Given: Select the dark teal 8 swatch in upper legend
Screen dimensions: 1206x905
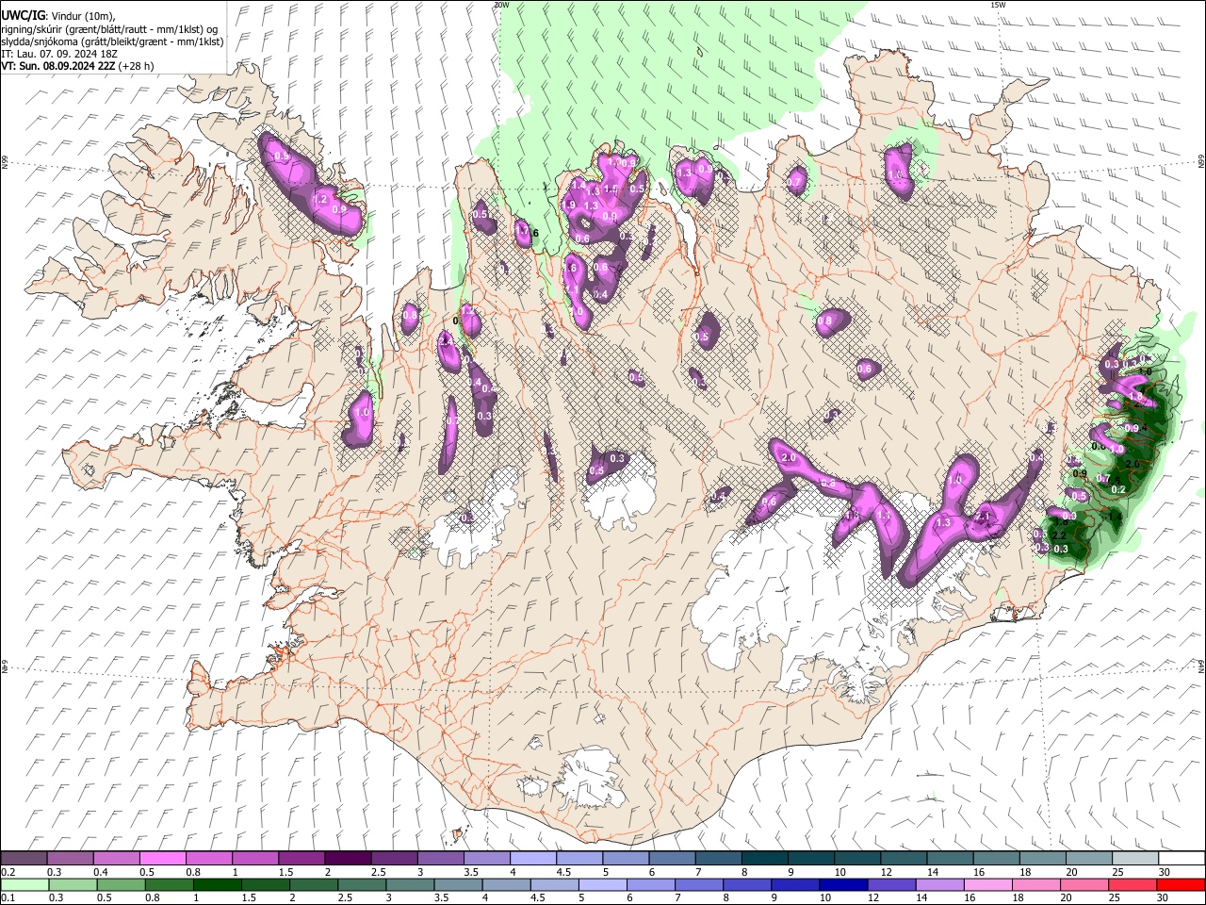Looking at the screenshot, I should tap(764, 858).
